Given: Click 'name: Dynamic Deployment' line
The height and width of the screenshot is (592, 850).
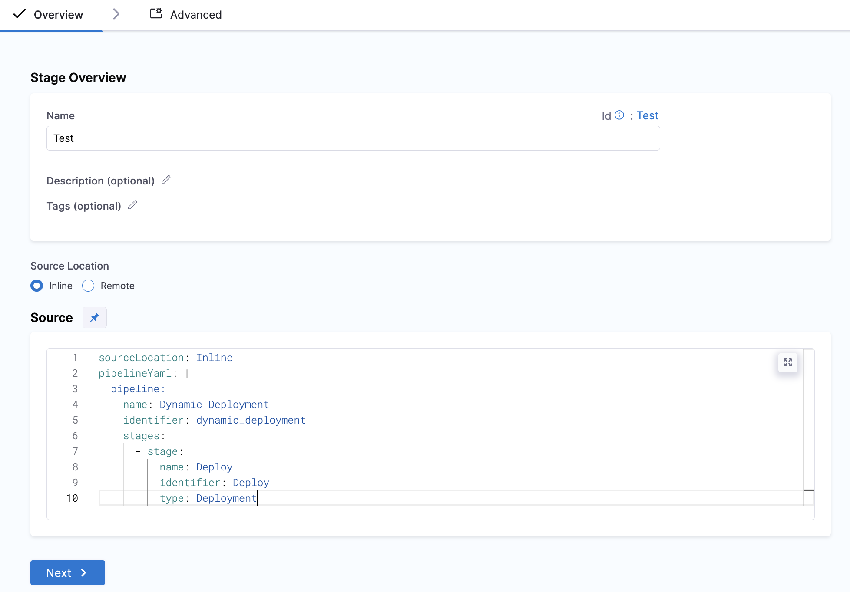Looking at the screenshot, I should (196, 405).
